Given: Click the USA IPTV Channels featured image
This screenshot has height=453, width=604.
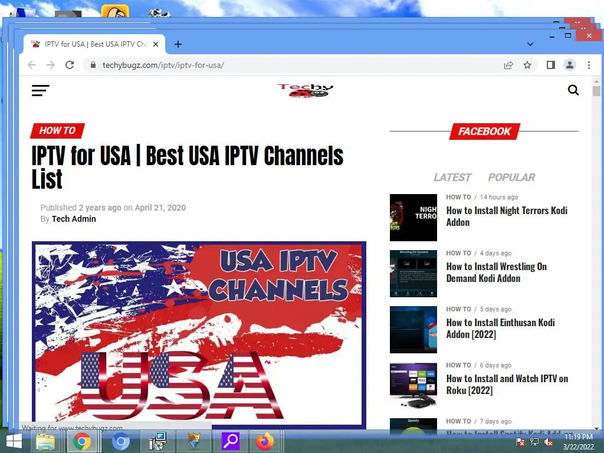Looking at the screenshot, I should (199, 334).
